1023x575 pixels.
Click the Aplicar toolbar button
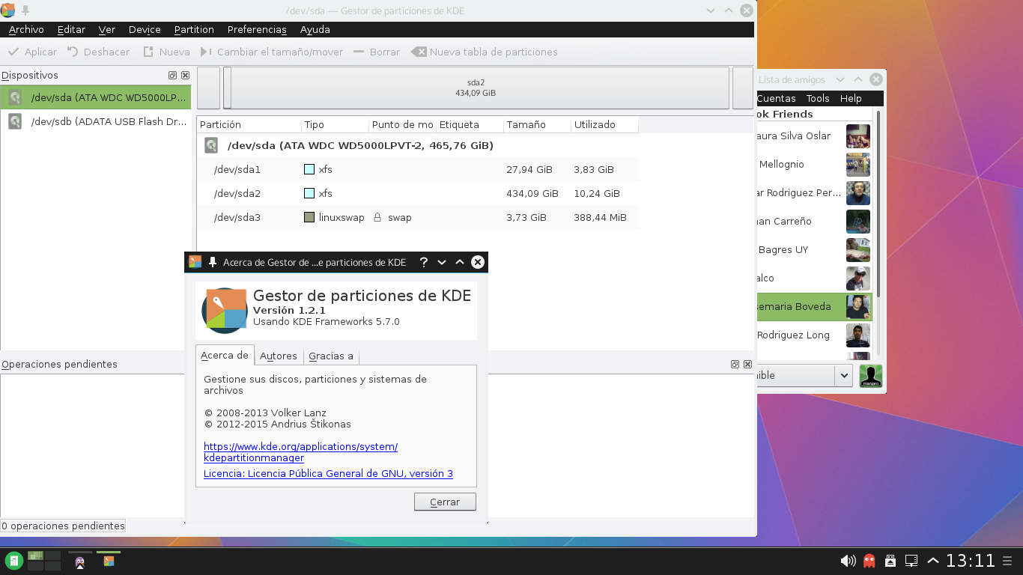(x=32, y=52)
